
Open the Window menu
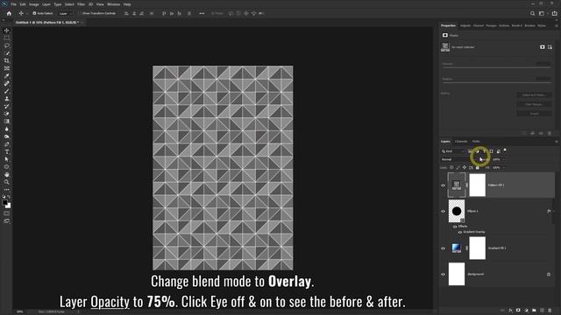[113, 4]
